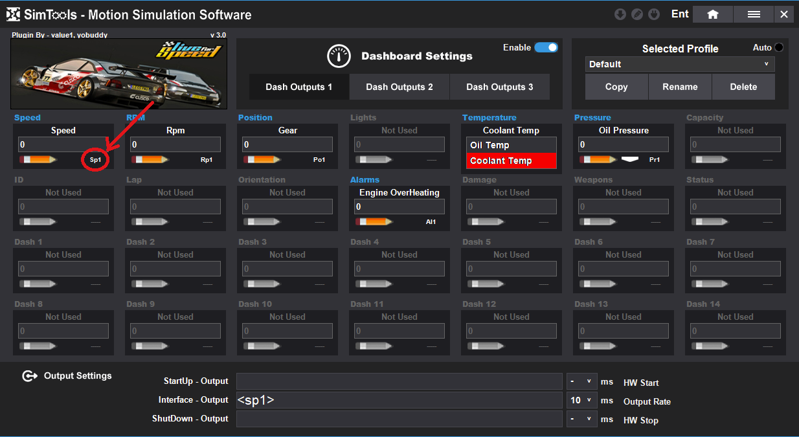Focus the Interface - Output field containing <sp1>

click(x=399, y=400)
